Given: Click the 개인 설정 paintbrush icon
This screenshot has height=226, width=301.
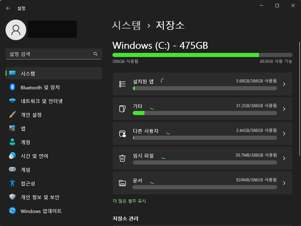Looking at the screenshot, I should [x=12, y=114].
